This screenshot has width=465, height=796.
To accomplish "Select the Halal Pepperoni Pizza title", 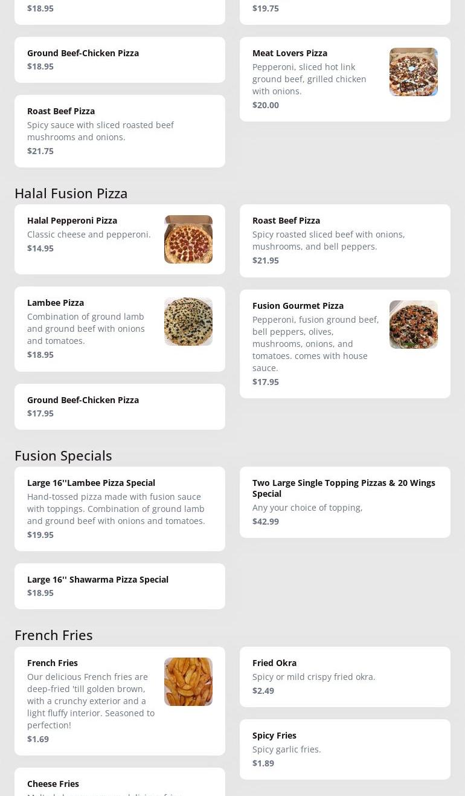I will pos(72,221).
